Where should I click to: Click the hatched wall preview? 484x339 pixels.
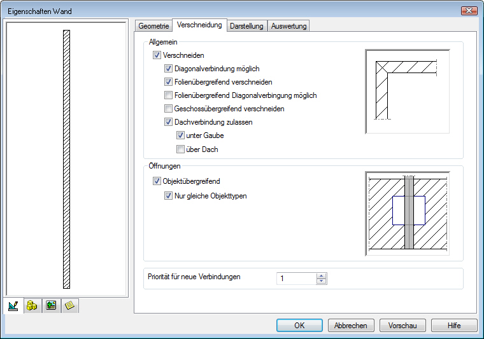(x=66, y=159)
